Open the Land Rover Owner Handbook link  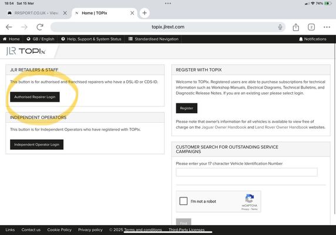(281, 127)
